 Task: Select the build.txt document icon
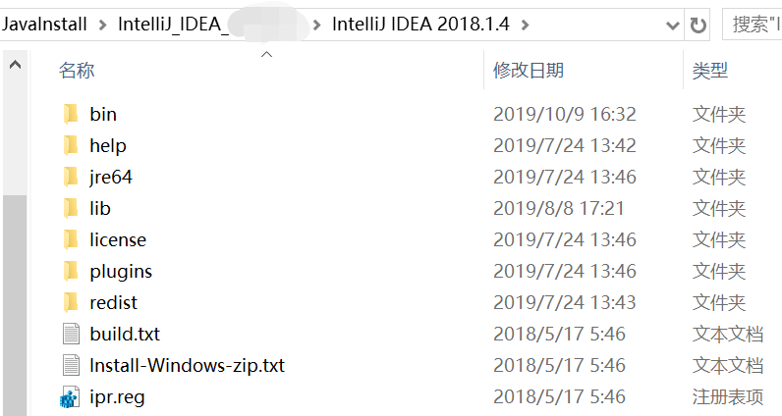click(x=70, y=334)
